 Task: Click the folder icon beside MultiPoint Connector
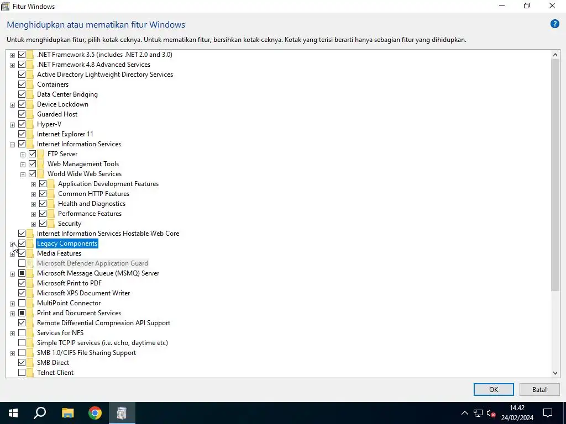click(30, 303)
